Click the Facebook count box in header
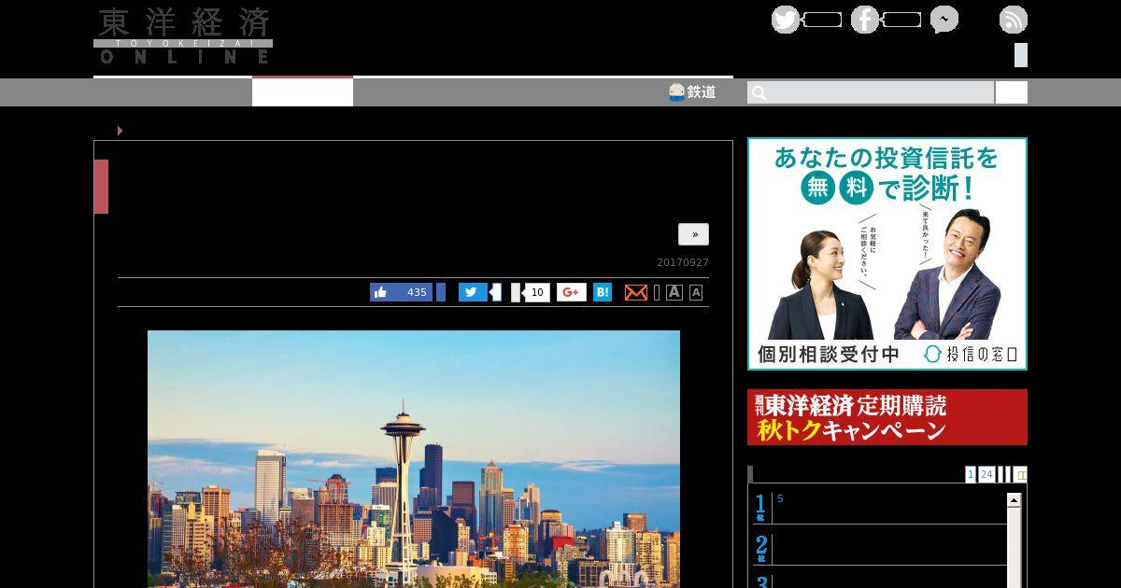Image resolution: width=1121 pixels, height=588 pixels. point(901,20)
